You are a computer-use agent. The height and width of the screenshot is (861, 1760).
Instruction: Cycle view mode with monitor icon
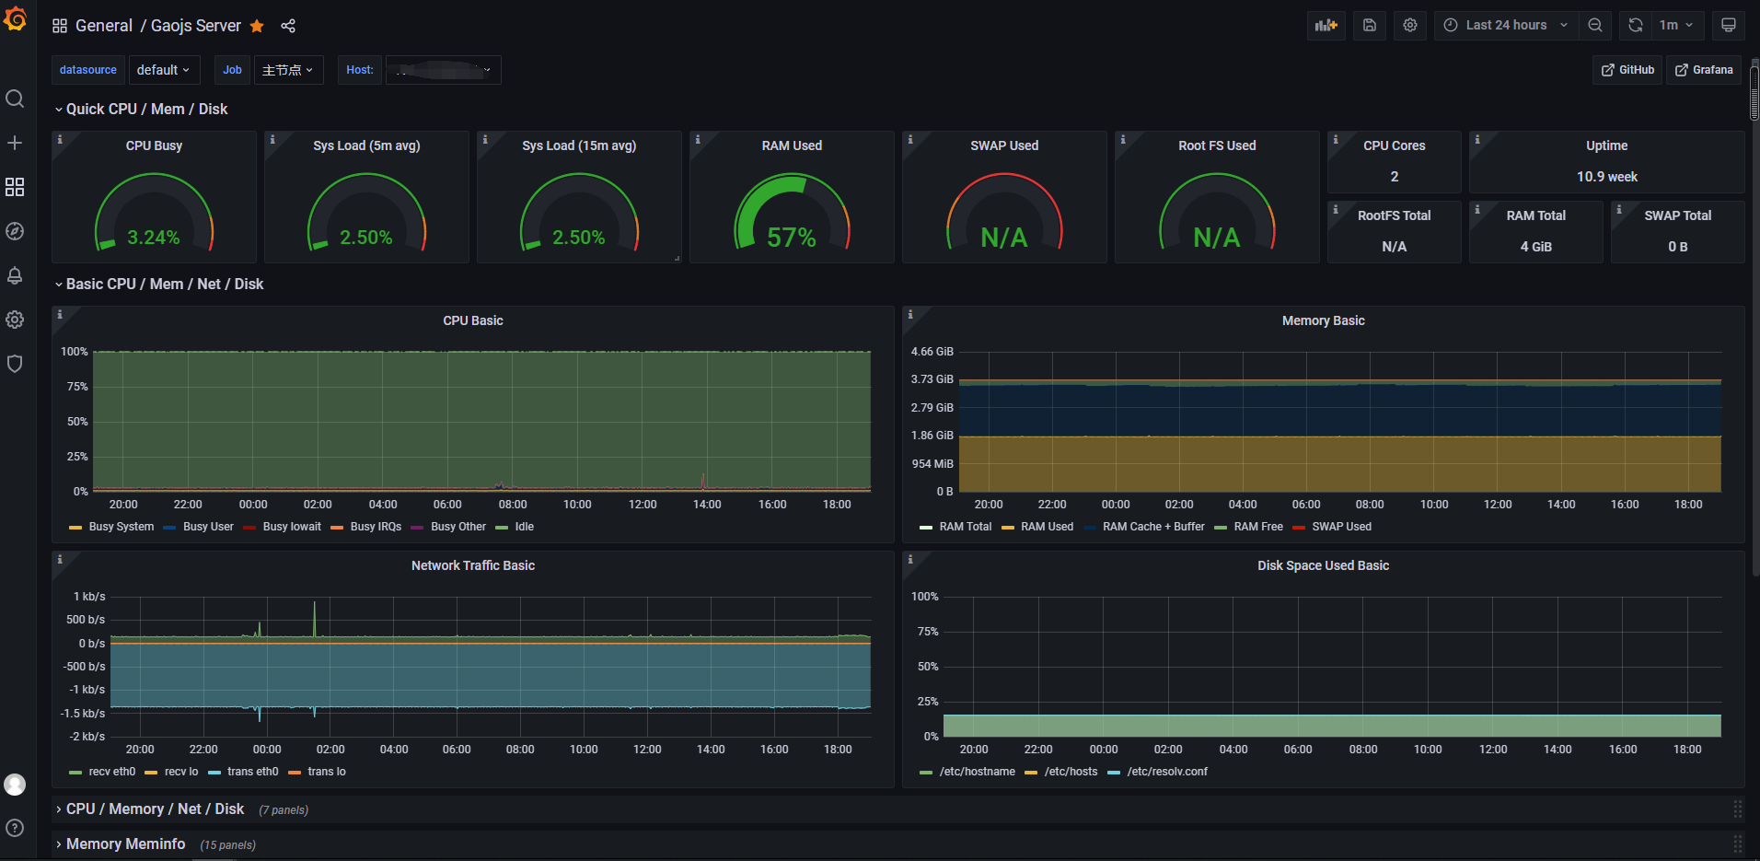pyautogui.click(x=1729, y=26)
